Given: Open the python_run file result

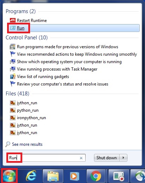Looking at the screenshot, I should coord(28,110).
